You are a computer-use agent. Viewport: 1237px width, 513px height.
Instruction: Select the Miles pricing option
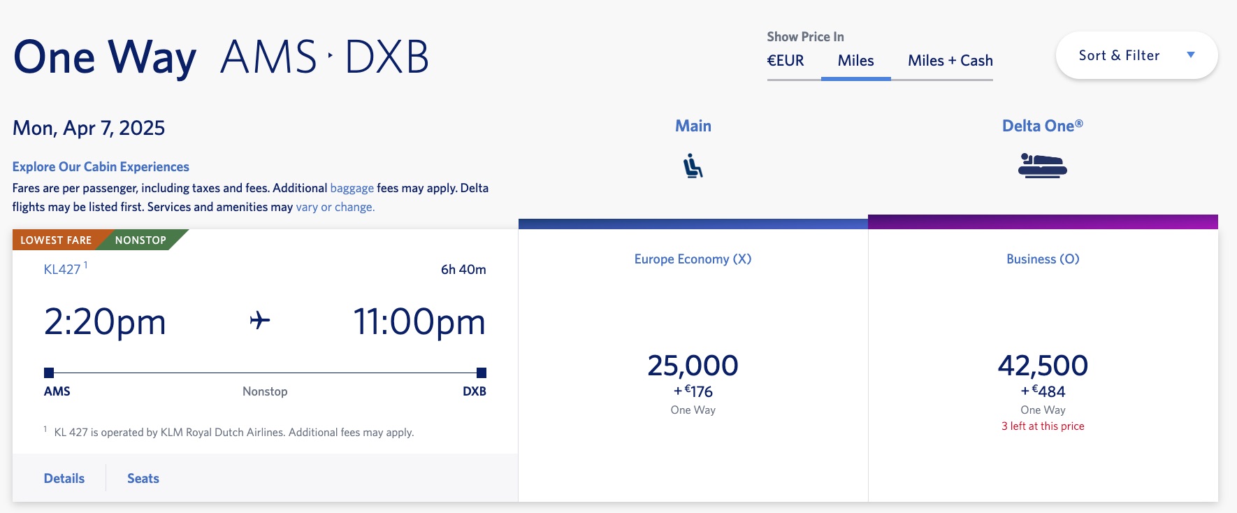point(855,61)
